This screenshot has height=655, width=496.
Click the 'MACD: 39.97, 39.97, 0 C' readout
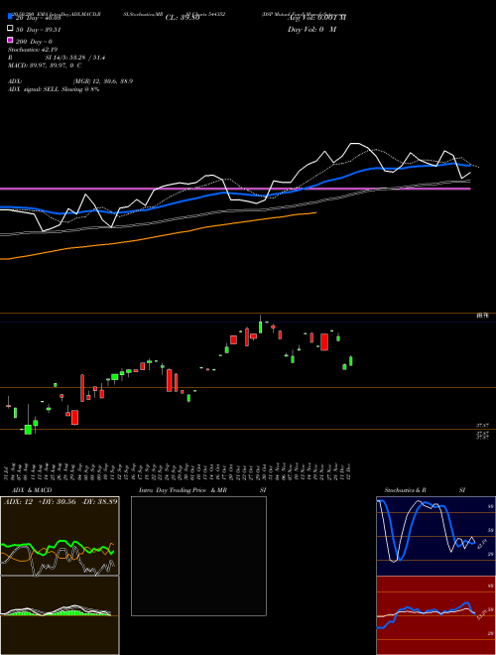coord(45,65)
